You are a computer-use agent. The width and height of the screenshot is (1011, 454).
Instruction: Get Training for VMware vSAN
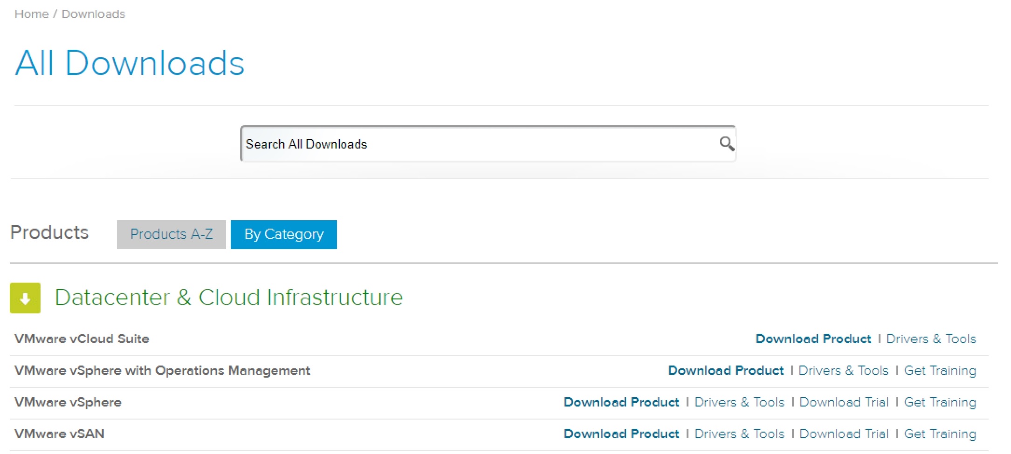(940, 434)
